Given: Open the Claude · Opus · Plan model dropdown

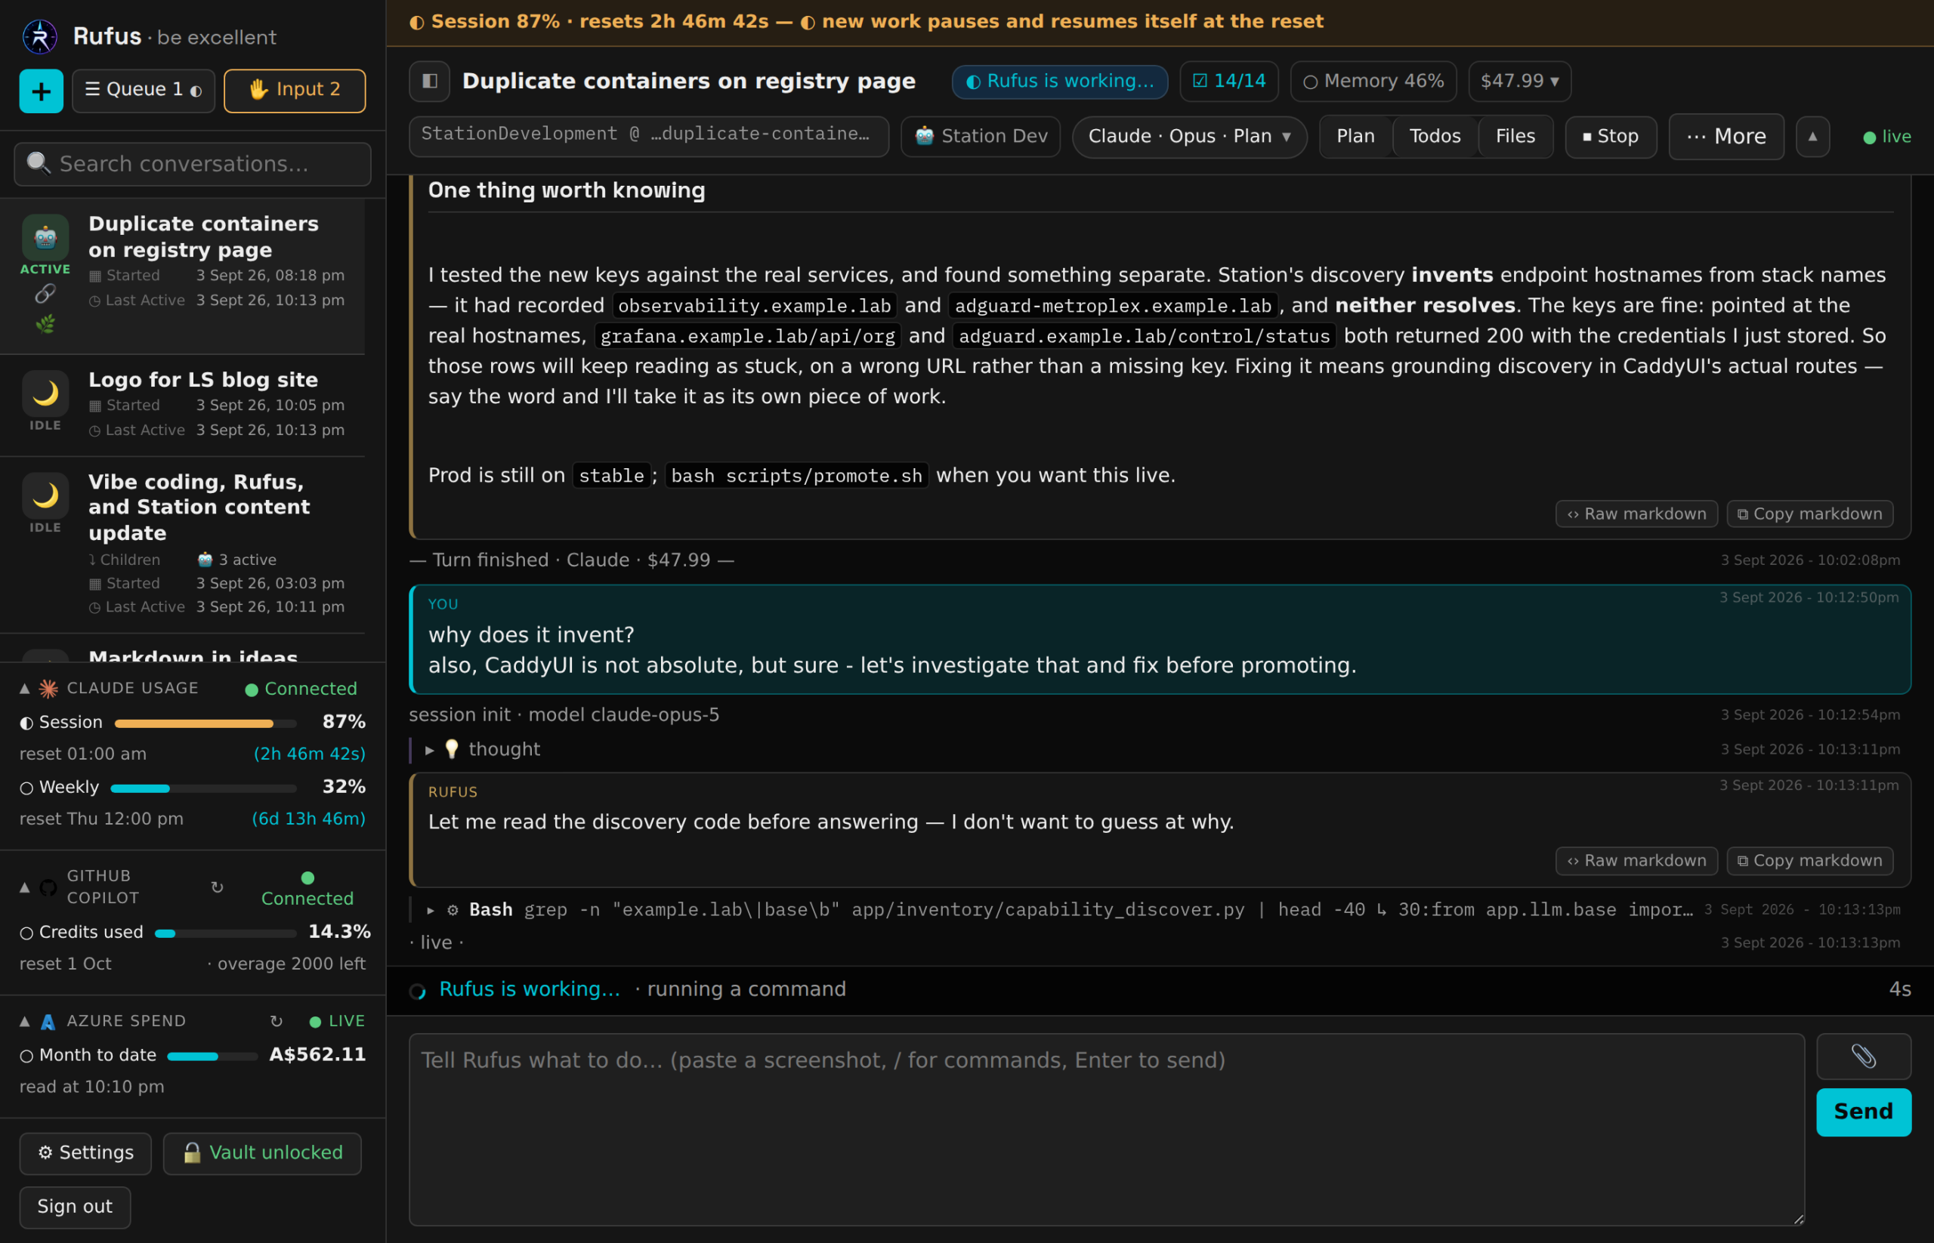Looking at the screenshot, I should point(1188,137).
